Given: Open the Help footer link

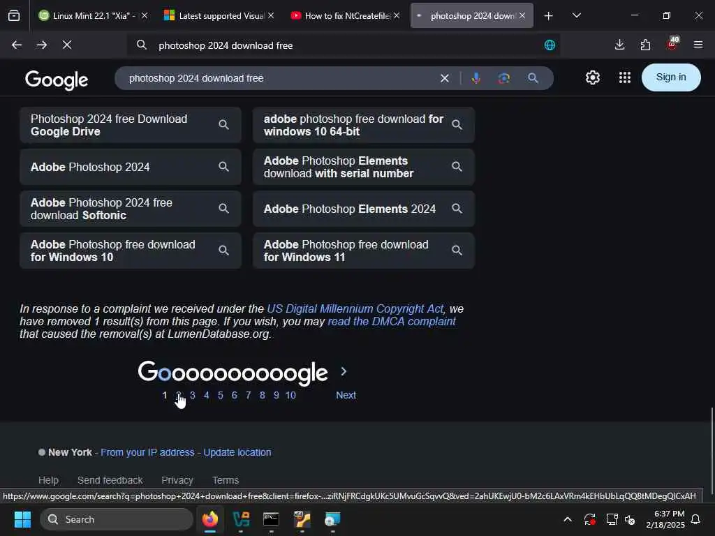Looking at the screenshot, I should click(x=48, y=480).
